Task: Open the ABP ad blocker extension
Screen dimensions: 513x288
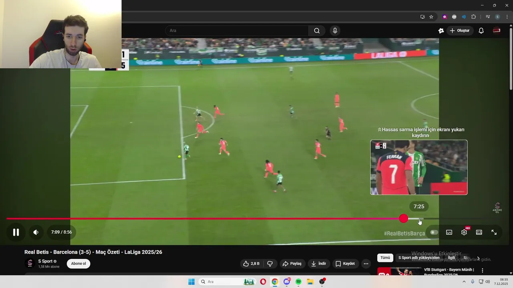Action: pos(454,17)
